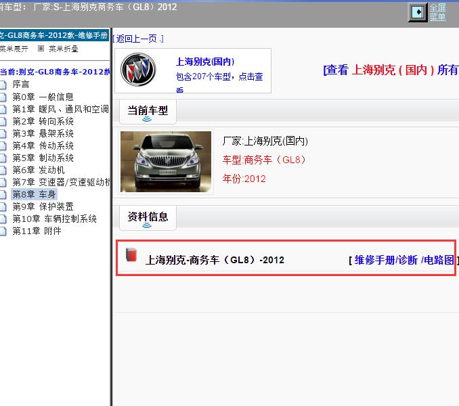Viewport: 459px width, 406px height.
Task: Open 查看上海别克(国内)所有 link
Action: [391, 70]
